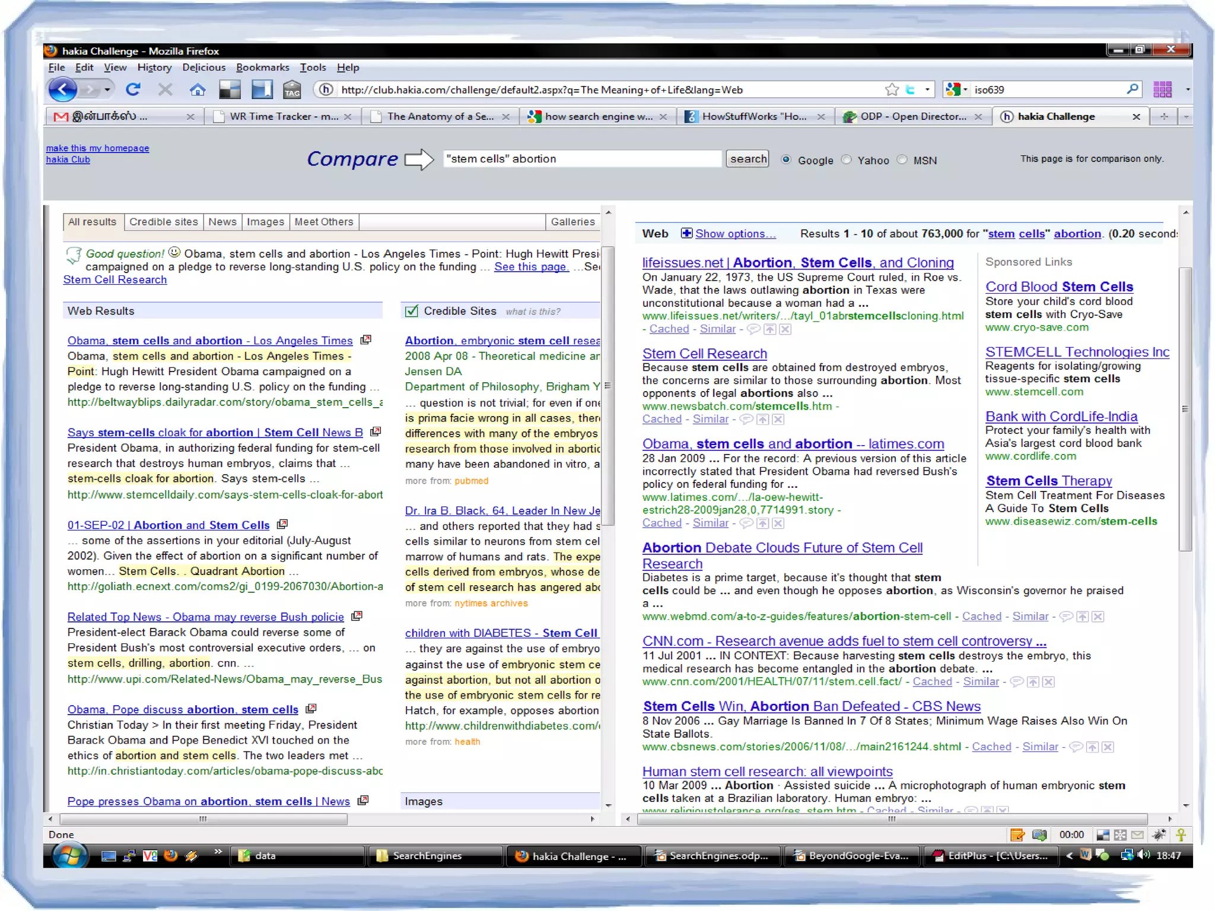Viewport: 1215px width, 911px height.
Task: Click the Stop loading X icon
Action: [166, 90]
